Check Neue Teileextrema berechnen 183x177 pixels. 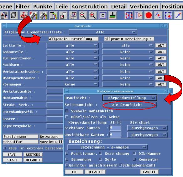(5, 148)
